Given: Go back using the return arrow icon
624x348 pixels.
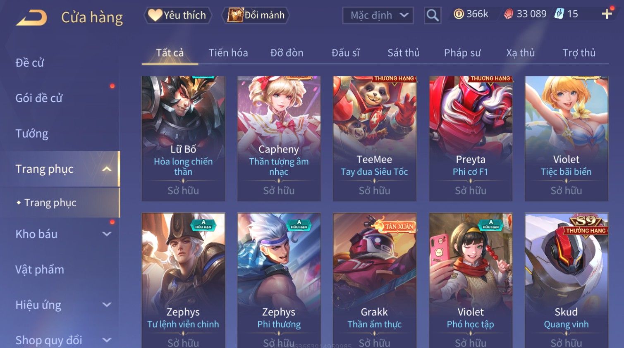Looking at the screenshot, I should coord(31,18).
